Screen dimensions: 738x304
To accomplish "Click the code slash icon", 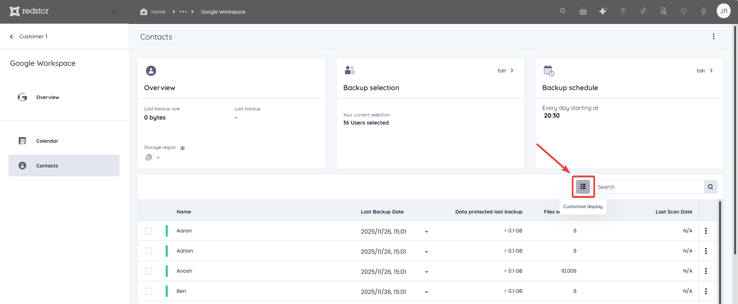I will point(643,11).
